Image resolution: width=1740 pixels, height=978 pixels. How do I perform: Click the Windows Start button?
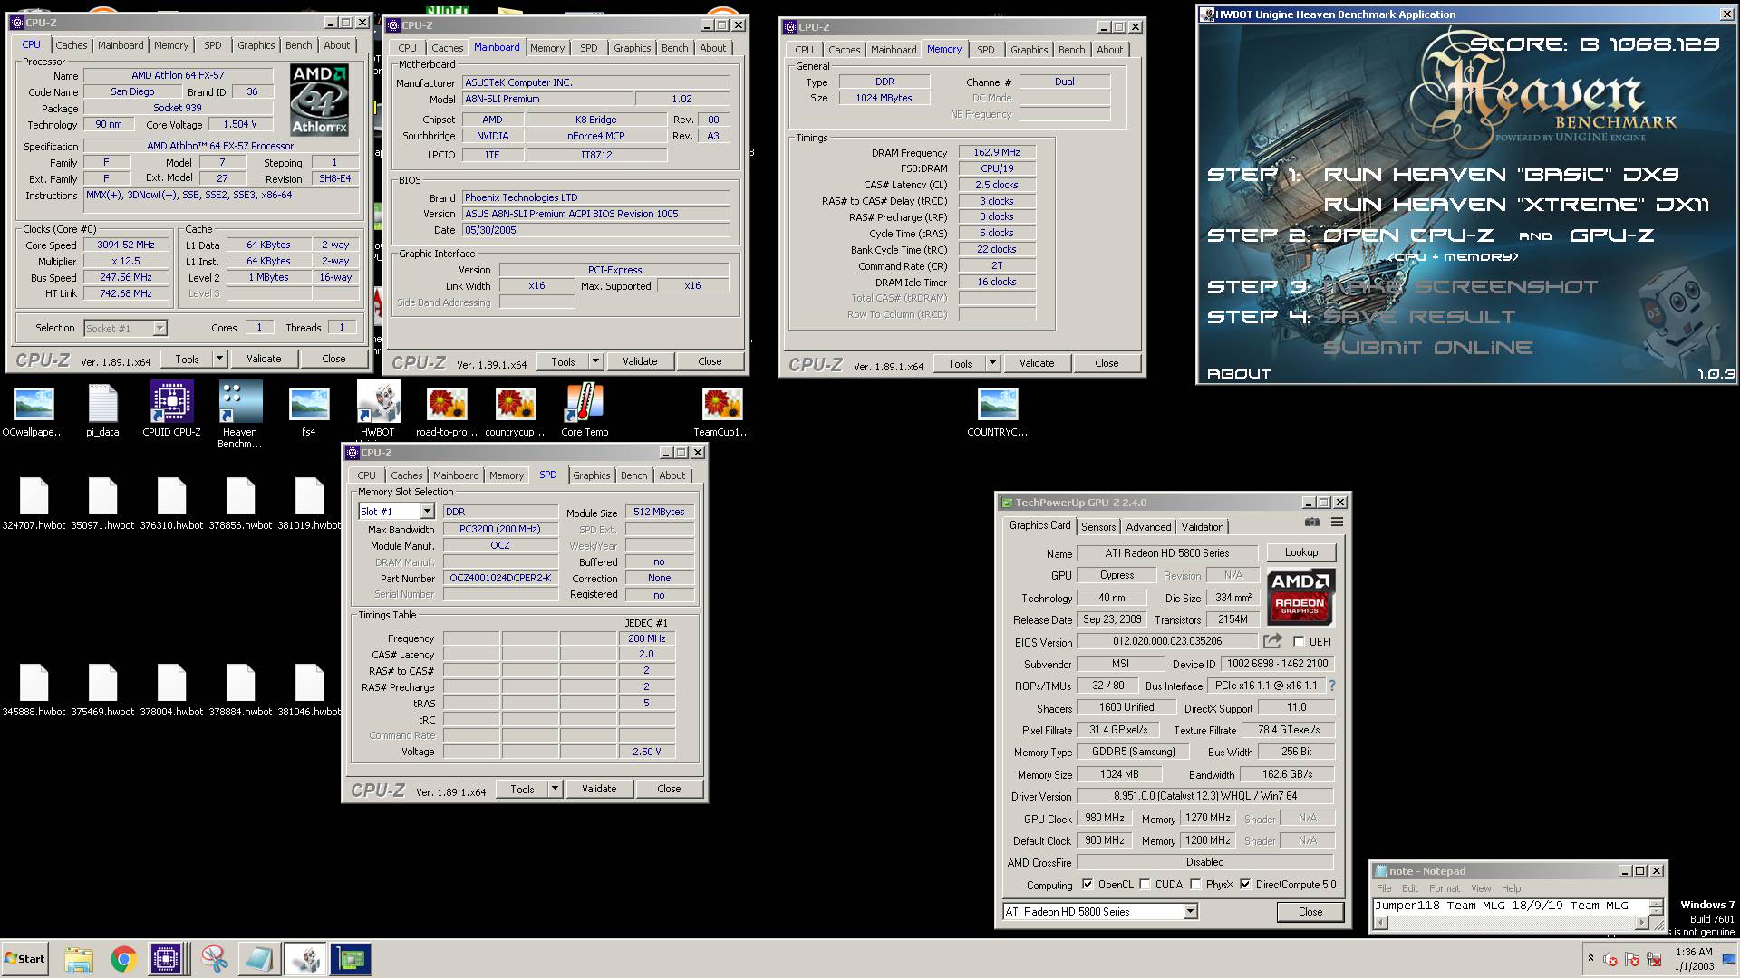(25, 959)
